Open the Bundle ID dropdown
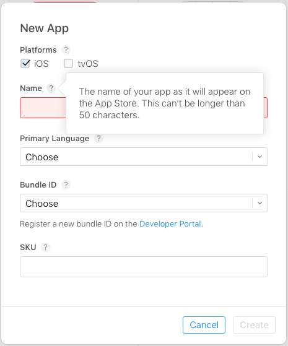The image size is (288, 346). point(144,203)
